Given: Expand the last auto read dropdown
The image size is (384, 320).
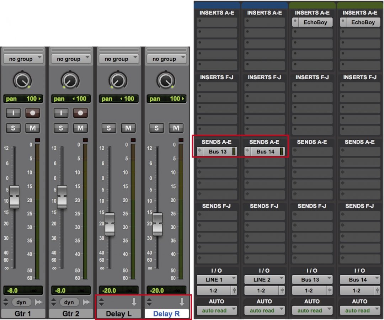Looking at the screenshot, I should pyautogui.click(x=360, y=310).
